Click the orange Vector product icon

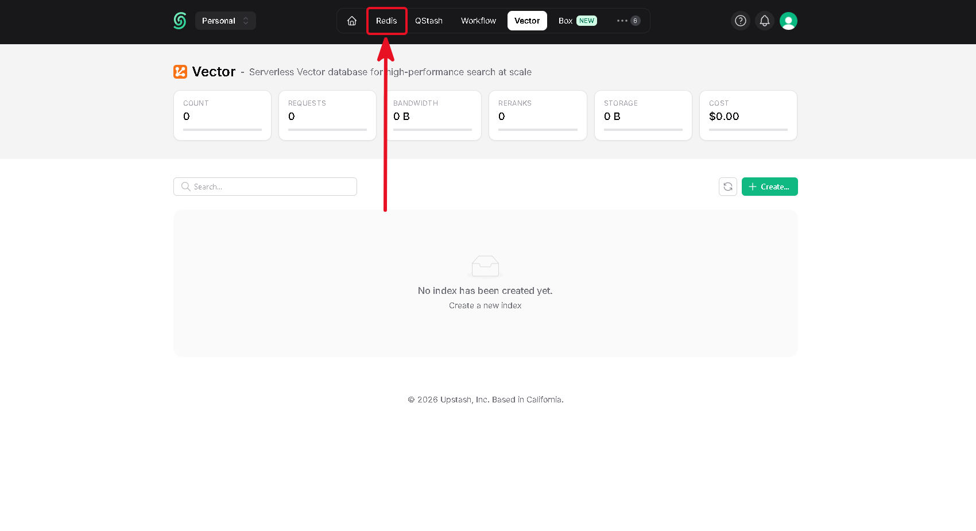click(x=180, y=72)
